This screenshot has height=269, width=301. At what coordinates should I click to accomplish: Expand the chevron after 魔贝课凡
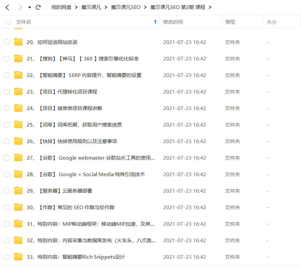[x=106, y=7]
